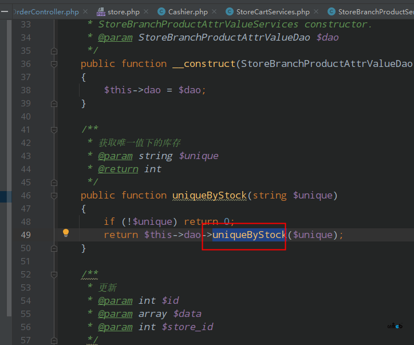Click the class icon on StoreBranchProductSer tab
This screenshot has width=414, height=345.
click(332, 11)
